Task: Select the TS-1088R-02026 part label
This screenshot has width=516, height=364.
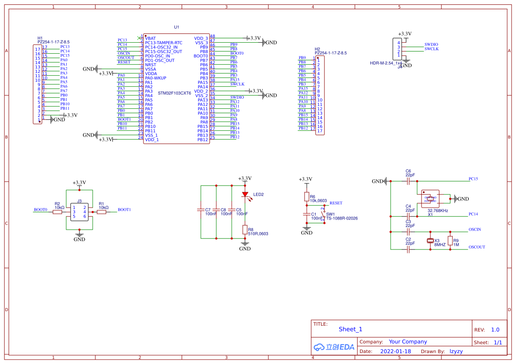Action: (342, 219)
